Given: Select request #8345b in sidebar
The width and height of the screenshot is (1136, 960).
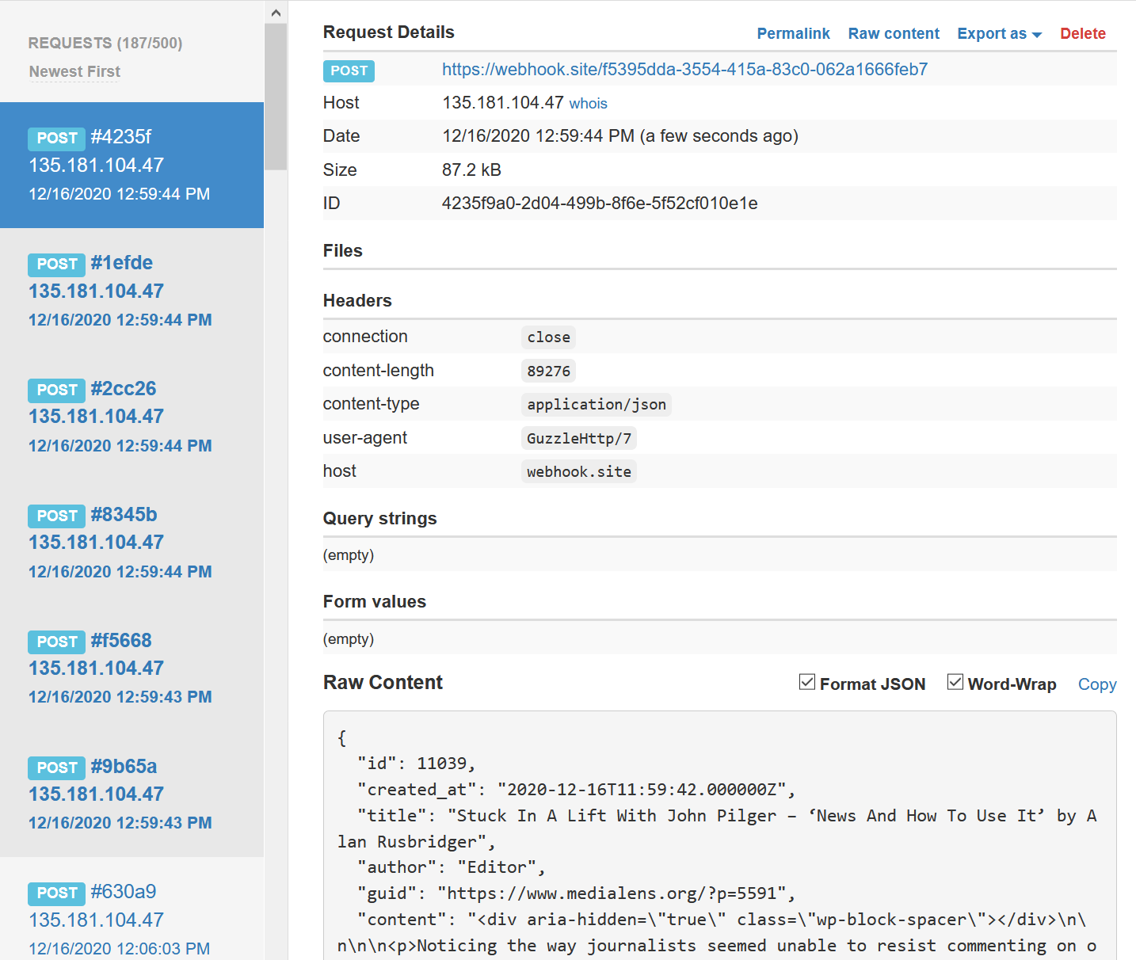Looking at the screenshot, I should [132, 543].
